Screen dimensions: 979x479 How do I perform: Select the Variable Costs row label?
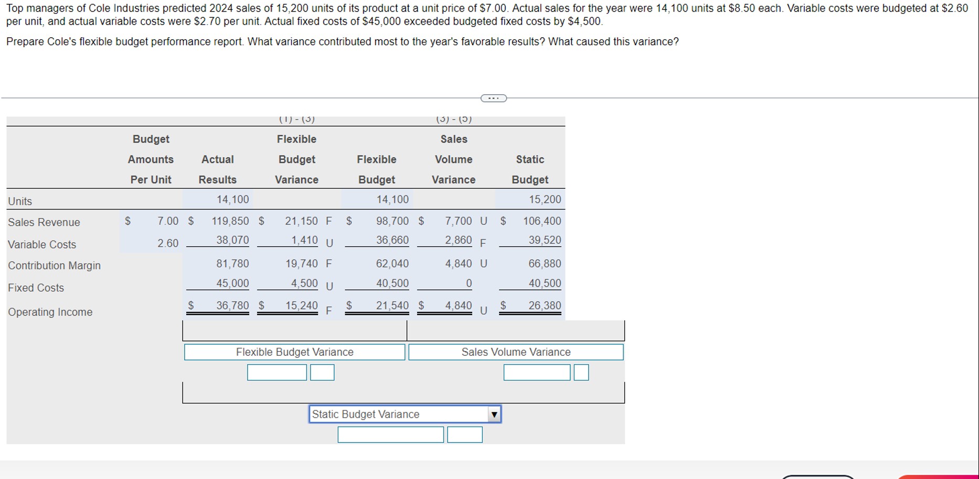click(42, 244)
